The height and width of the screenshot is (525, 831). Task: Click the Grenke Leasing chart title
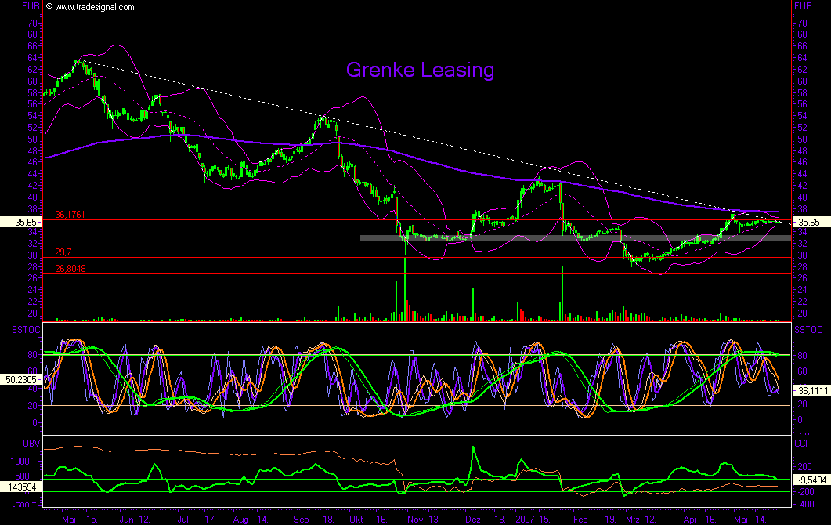[421, 71]
